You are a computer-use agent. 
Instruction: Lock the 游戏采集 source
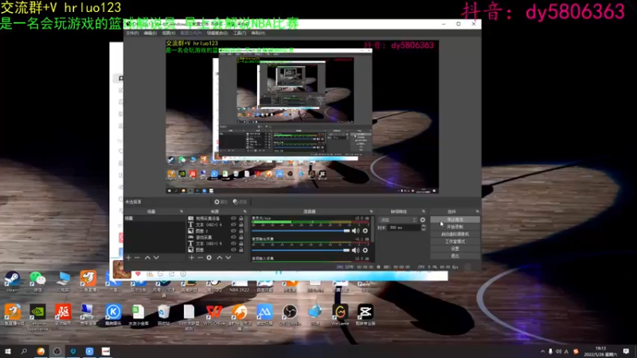click(241, 237)
